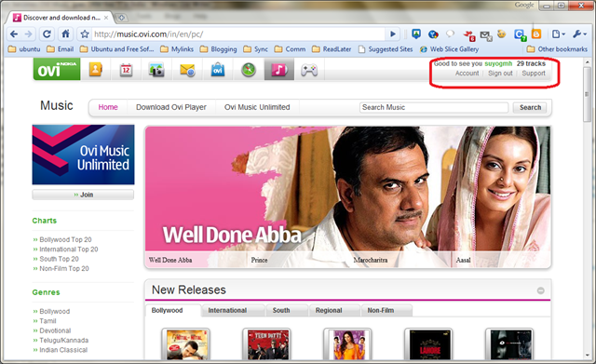Open the ReadLater bookmarks folder
596x364 pixels.
[x=332, y=49]
